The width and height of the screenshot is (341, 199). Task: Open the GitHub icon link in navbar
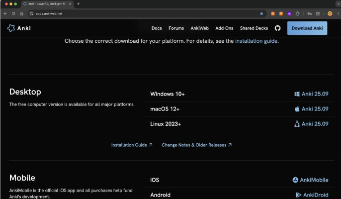coord(277,28)
